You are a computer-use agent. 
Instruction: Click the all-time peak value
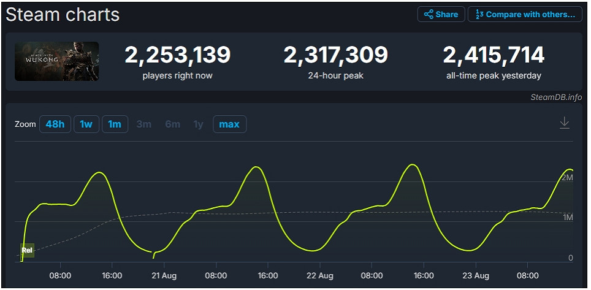[494, 55]
